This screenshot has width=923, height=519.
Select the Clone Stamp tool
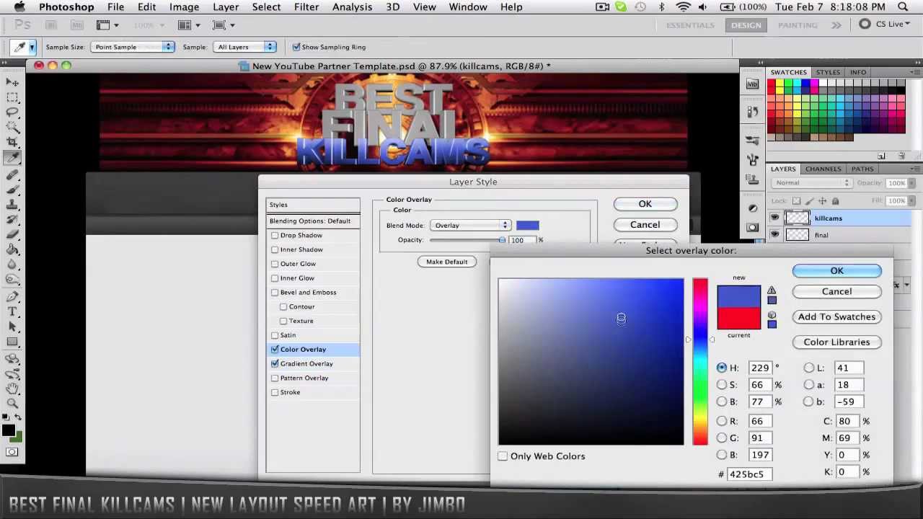[12, 205]
